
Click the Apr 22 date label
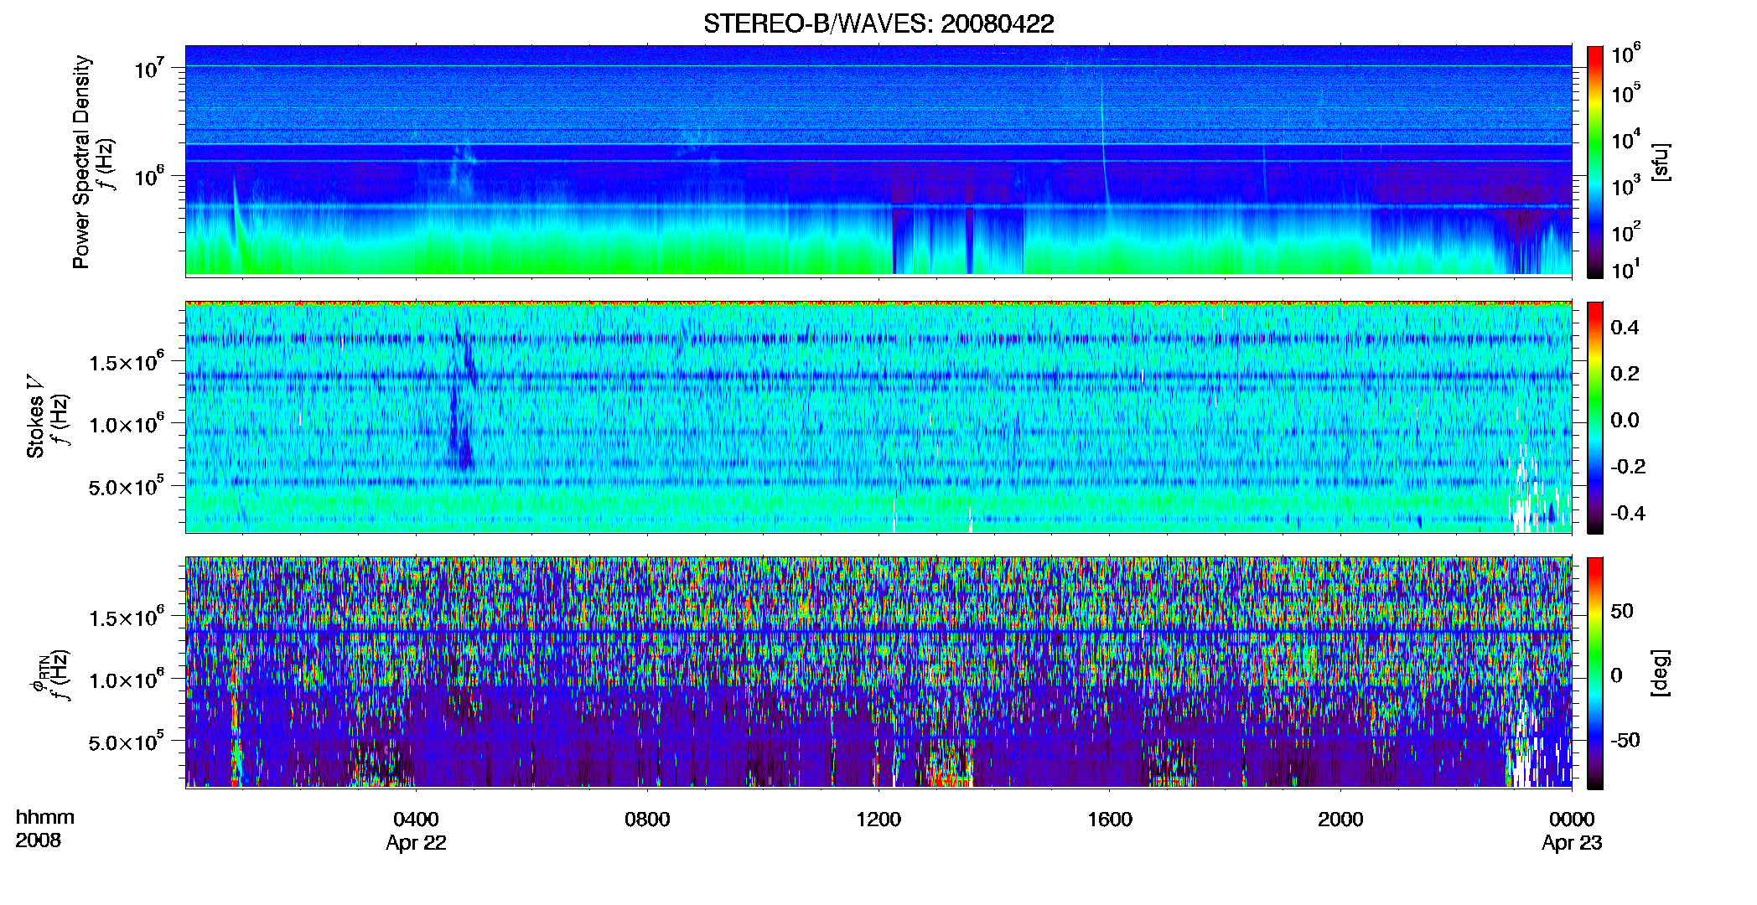(x=416, y=843)
